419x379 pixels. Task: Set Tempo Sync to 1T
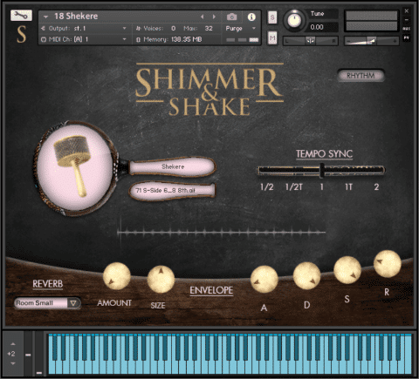pos(348,187)
